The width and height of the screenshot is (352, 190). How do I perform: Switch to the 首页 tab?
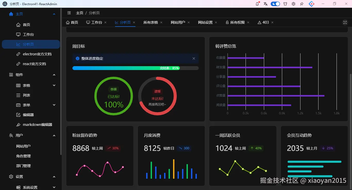pyautogui.click(x=72, y=22)
